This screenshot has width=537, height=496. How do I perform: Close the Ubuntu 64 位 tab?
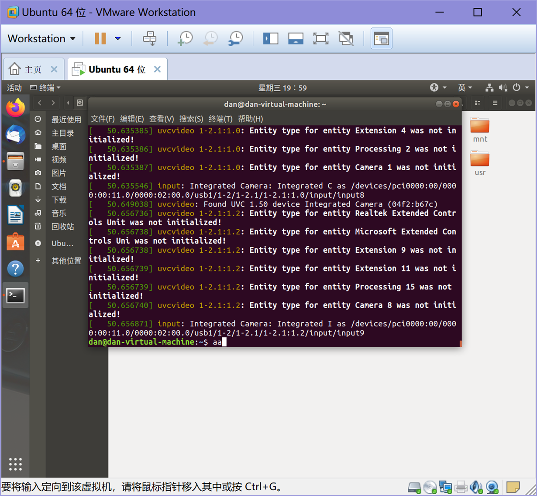click(158, 69)
